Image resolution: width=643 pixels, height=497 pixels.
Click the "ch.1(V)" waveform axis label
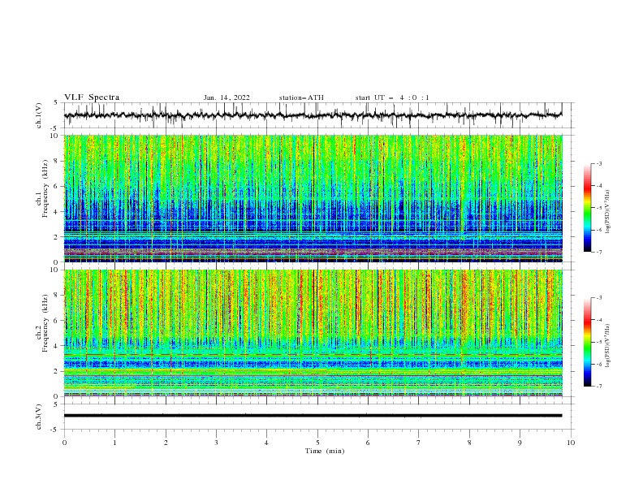point(39,115)
